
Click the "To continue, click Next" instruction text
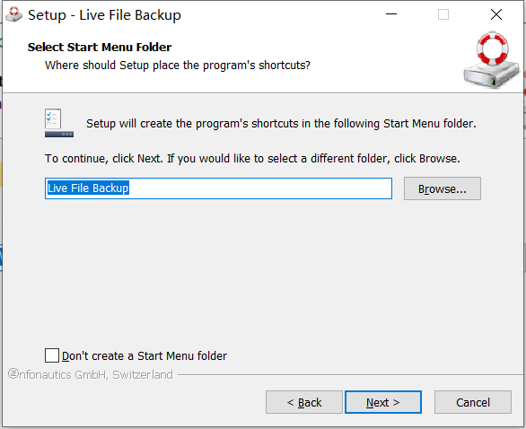[x=252, y=158]
